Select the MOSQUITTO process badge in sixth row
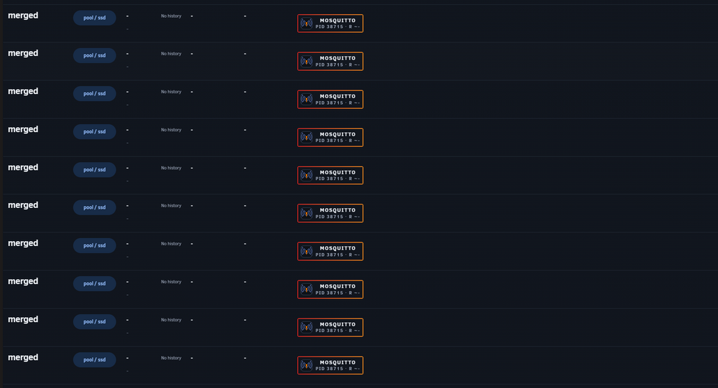 click(330, 213)
